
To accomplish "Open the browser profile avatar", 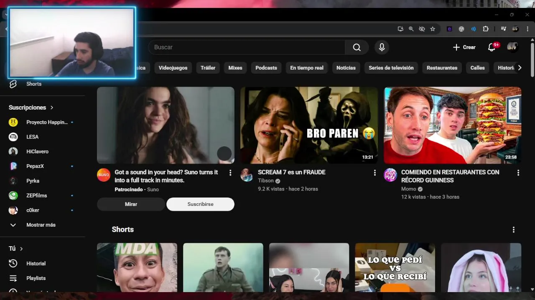I will tap(515, 29).
